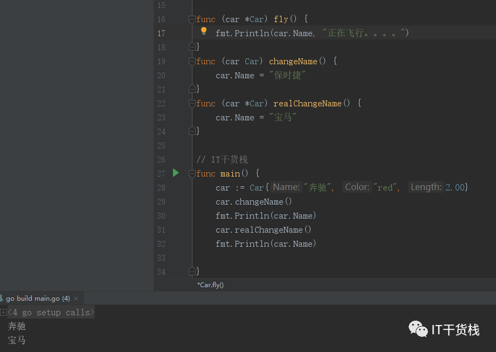Screen dimensions: 496x352
Task: Click fold end marker on line 18
Action: pyautogui.click(x=192, y=47)
